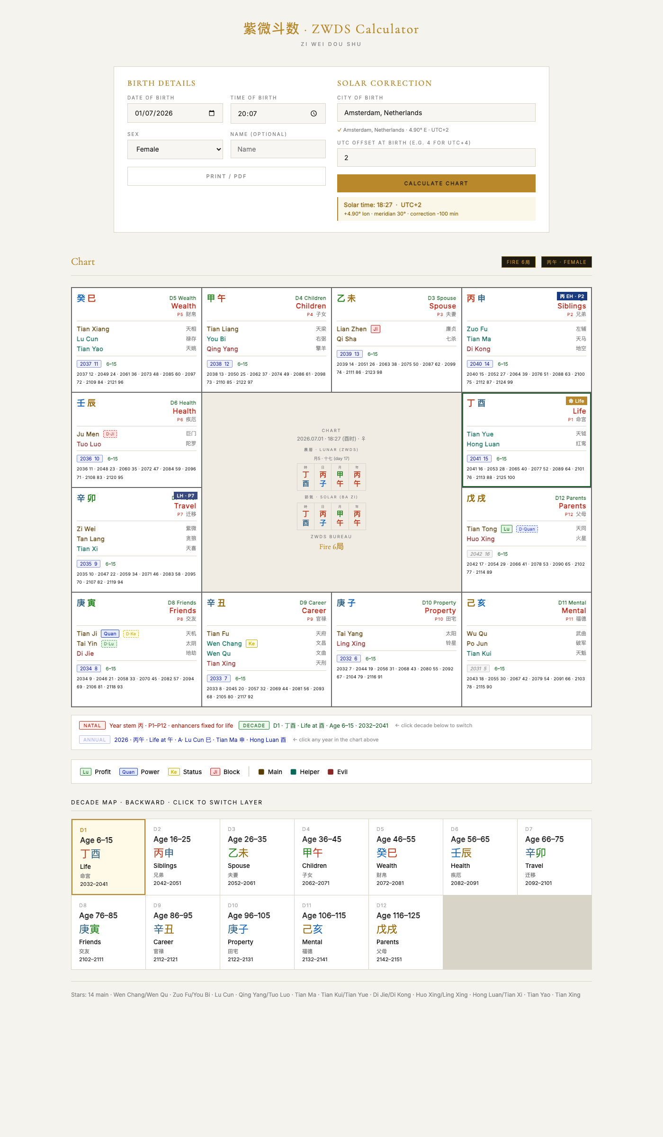Click the EH · P2 badge on Siblings
Image resolution: width=663 pixels, height=1137 pixels.
(x=572, y=296)
